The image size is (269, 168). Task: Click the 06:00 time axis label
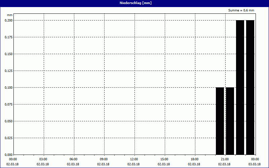pos(73,159)
